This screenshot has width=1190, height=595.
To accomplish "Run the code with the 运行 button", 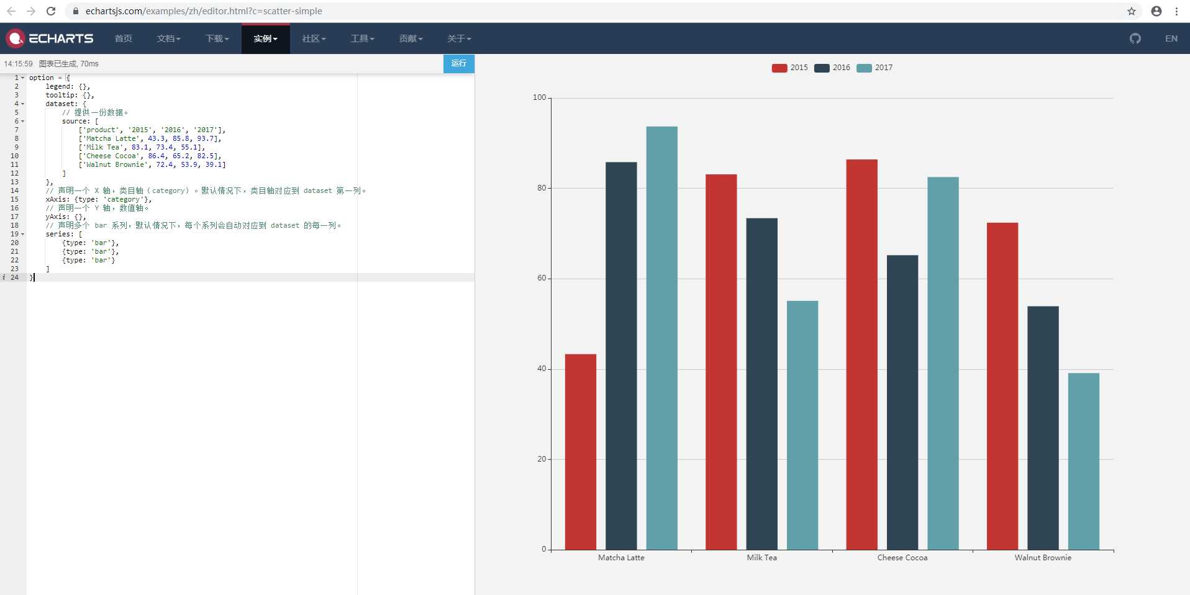I will [459, 63].
